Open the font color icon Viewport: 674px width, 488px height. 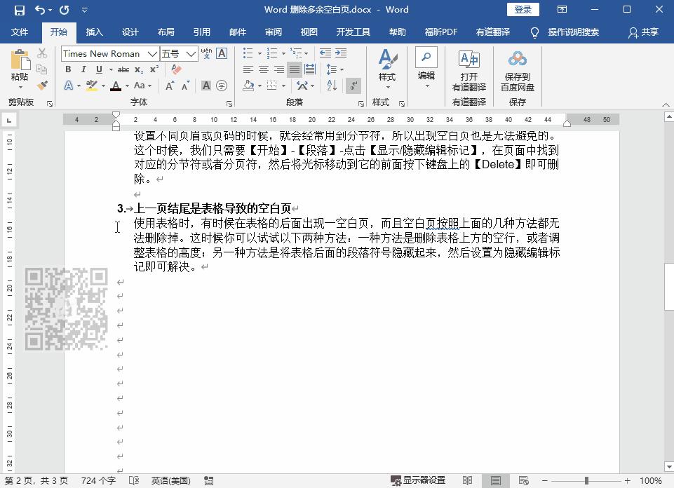116,86
